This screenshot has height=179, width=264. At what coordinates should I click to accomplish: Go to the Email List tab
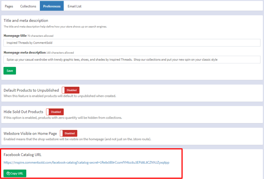(75, 6)
